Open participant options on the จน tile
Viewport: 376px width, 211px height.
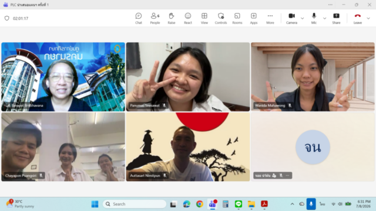pyautogui.click(x=287, y=176)
